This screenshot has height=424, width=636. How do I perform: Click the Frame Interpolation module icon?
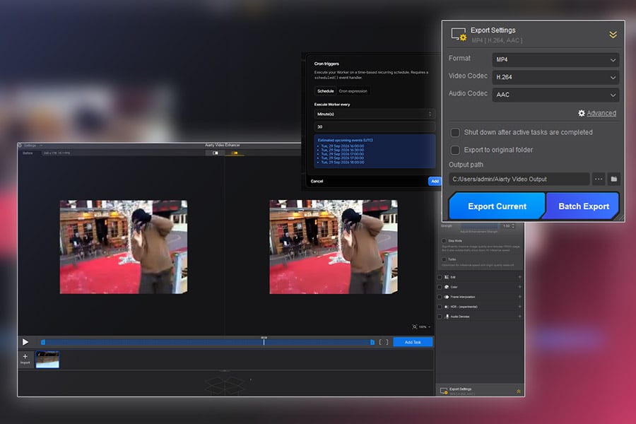click(447, 297)
